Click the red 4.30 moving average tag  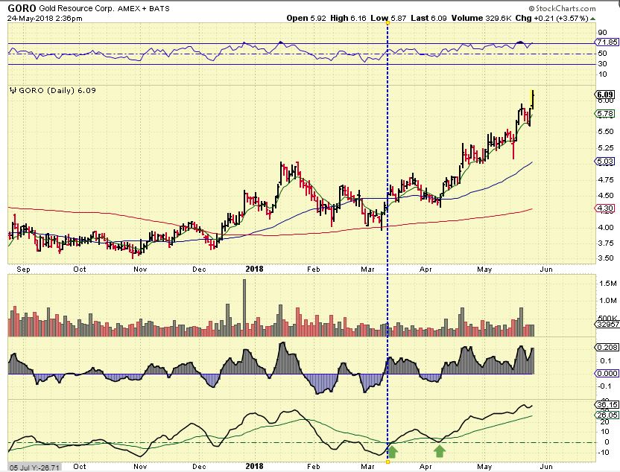(x=605, y=208)
